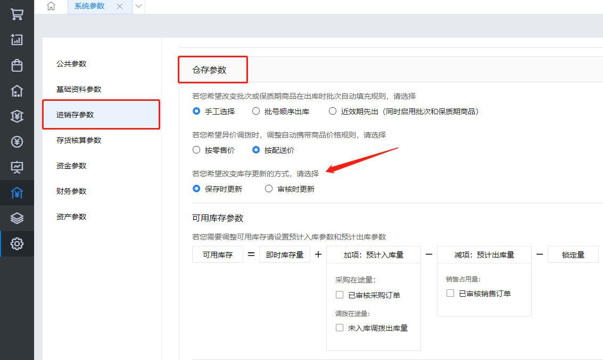This screenshot has height=360, width=603.
Task: Enable the 未入库调拨出库量 checkbox
Action: [x=340, y=328]
